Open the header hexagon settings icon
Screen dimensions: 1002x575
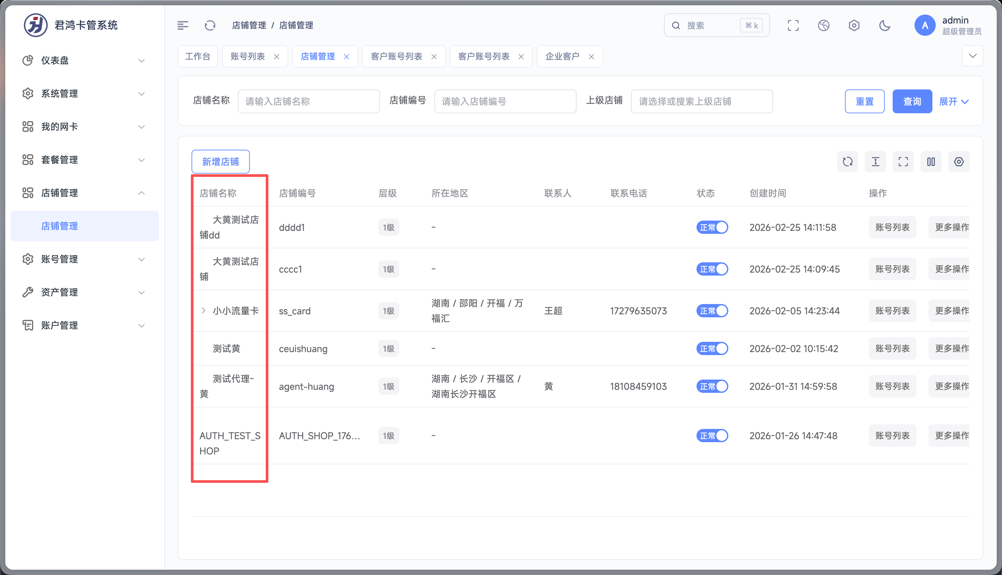click(854, 26)
